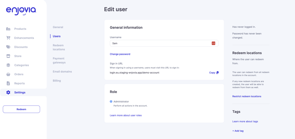Click the Categories layers icon
This screenshot has height=139, width=295.
(8, 65)
